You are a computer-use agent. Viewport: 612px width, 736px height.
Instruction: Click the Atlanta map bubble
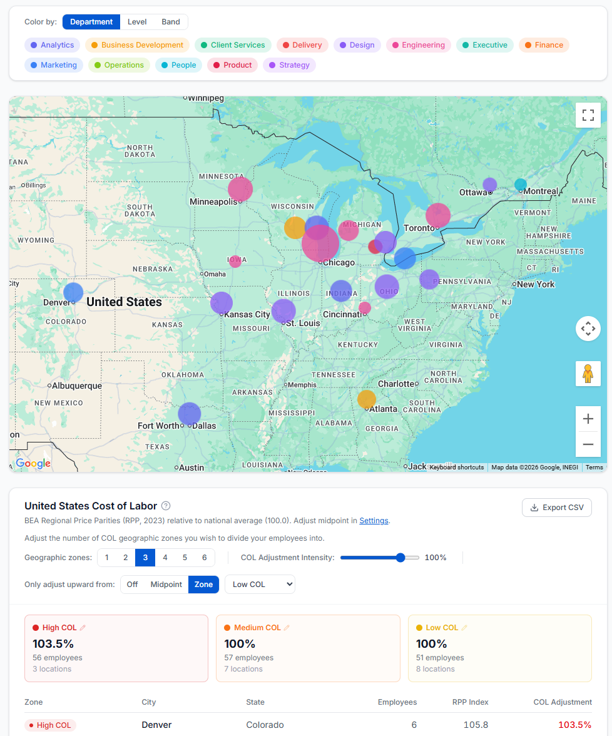(367, 399)
